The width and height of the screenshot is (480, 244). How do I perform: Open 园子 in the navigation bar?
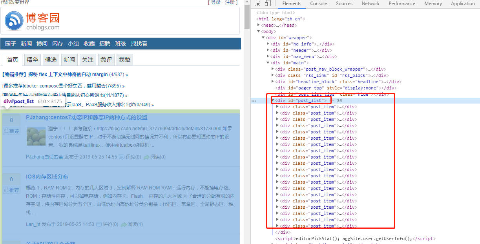point(11,44)
